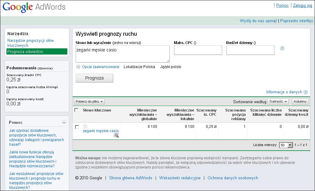The image size is (315, 191).
Task: Select Prognoza odwiedzin in the tools menu
Action: click(x=37, y=51)
